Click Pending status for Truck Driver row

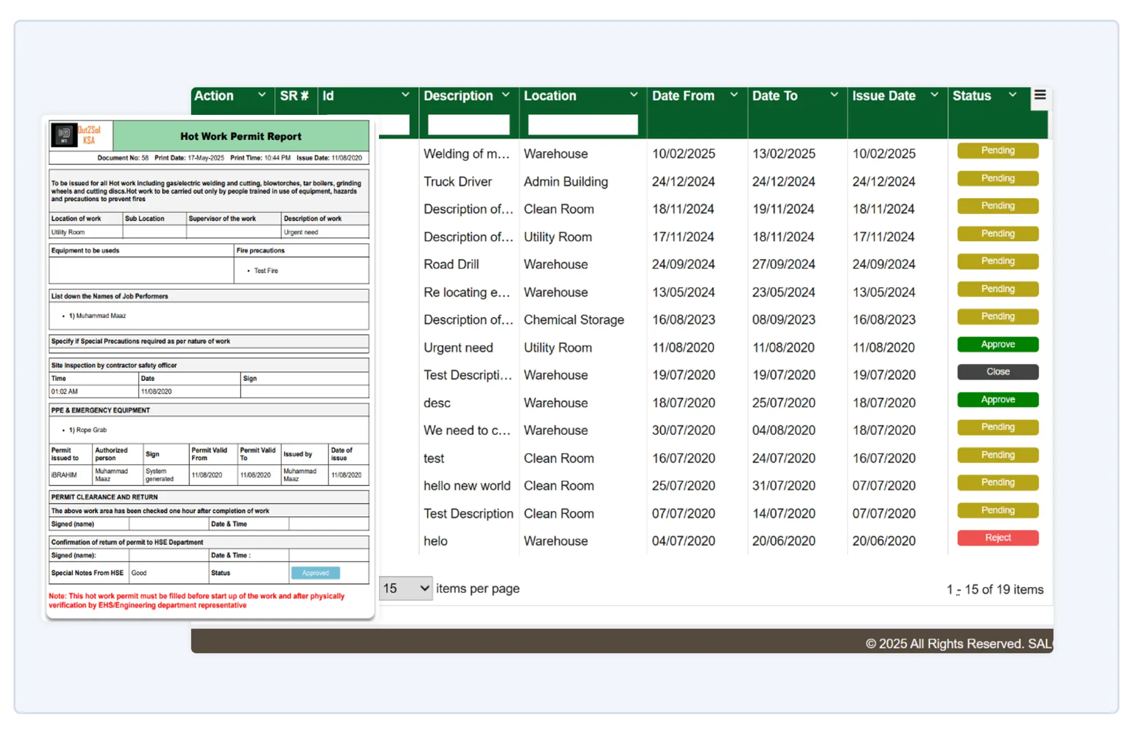click(997, 179)
